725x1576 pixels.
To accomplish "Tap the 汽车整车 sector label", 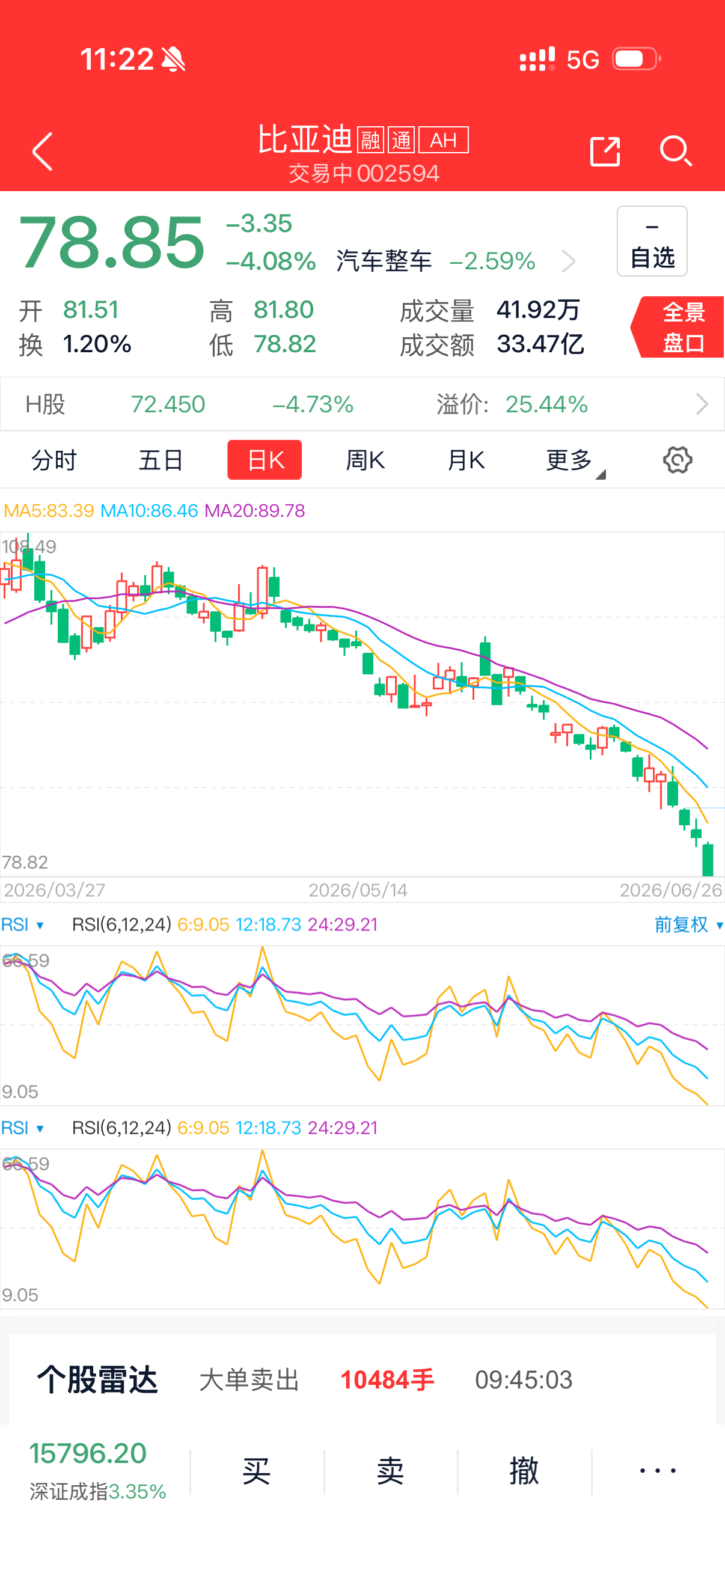I will pyautogui.click(x=384, y=261).
